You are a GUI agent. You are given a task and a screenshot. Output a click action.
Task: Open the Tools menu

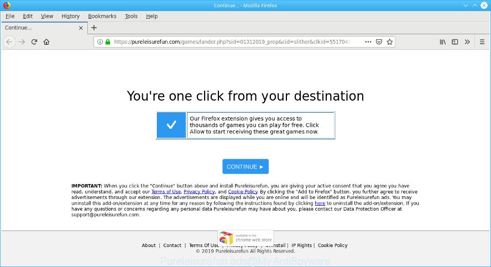click(x=131, y=16)
